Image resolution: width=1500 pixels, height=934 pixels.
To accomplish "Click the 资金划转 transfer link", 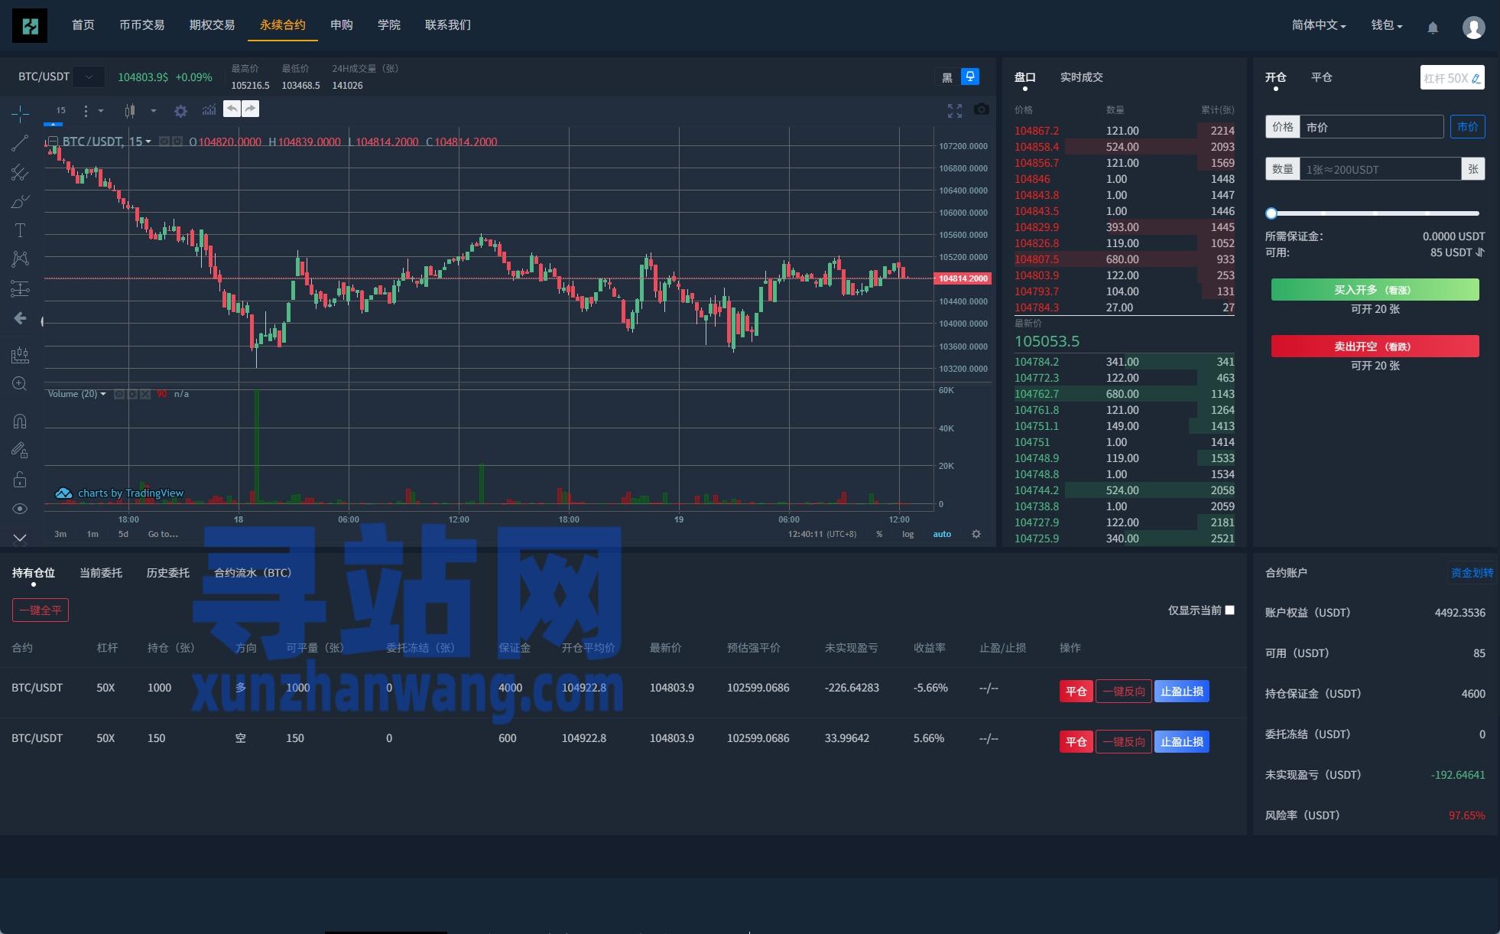I will pos(1472,573).
